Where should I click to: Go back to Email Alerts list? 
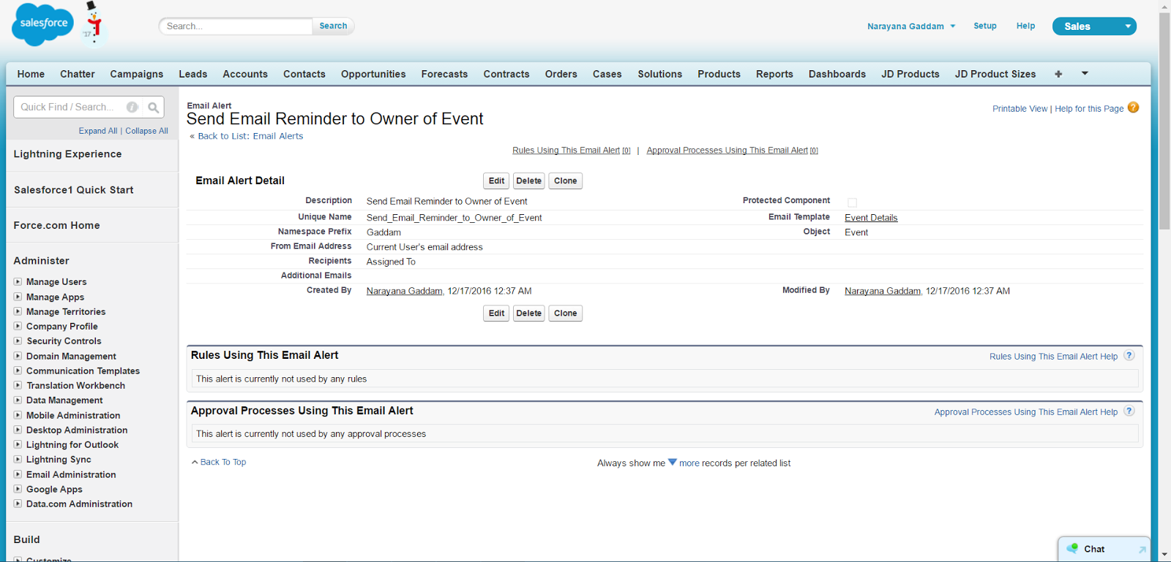250,136
